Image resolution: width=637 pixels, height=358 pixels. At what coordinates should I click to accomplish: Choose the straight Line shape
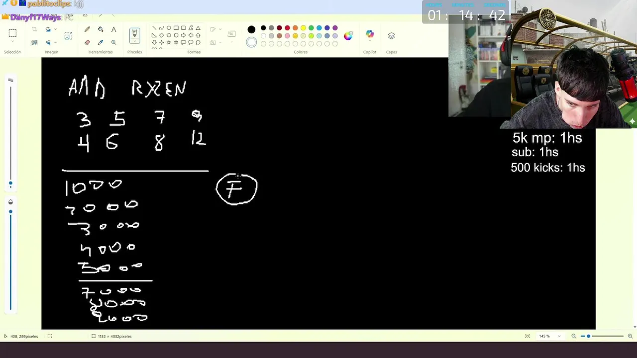[154, 28]
